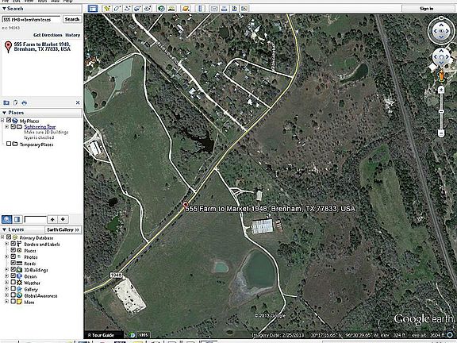
Task: Expand the More layer node
Action: (x=6, y=302)
